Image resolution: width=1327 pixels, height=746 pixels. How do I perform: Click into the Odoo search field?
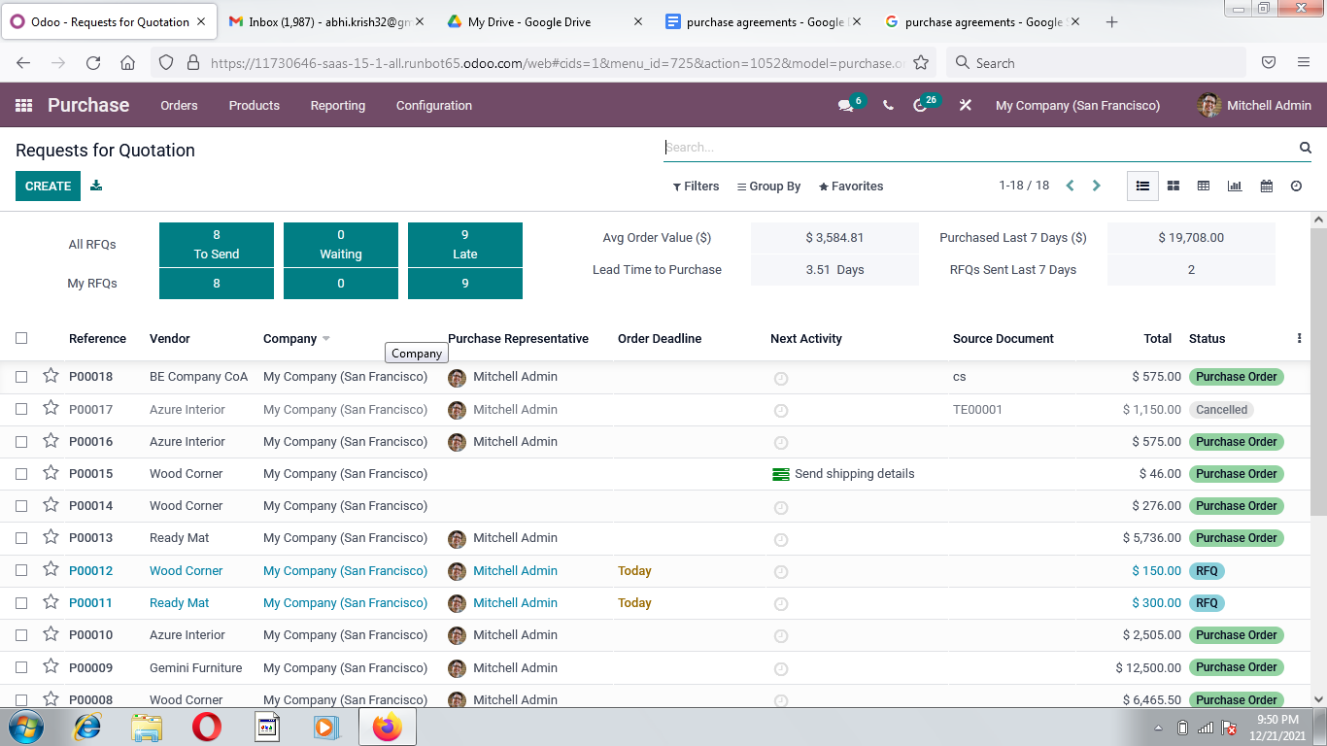[x=979, y=148]
